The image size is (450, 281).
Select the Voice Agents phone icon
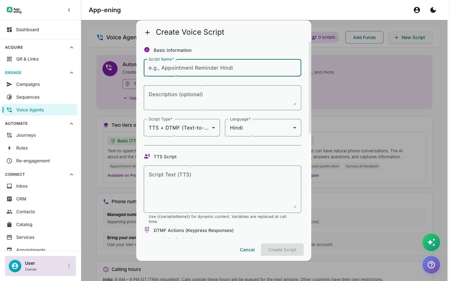[10, 110]
